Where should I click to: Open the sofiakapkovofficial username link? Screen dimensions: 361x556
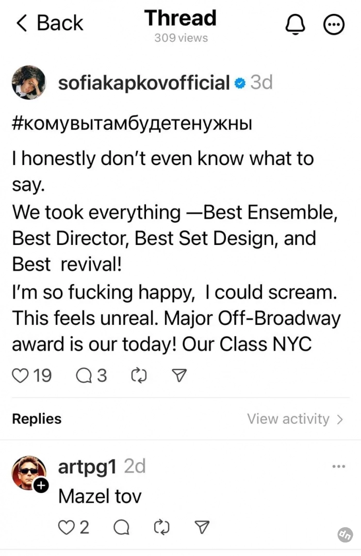tap(143, 82)
